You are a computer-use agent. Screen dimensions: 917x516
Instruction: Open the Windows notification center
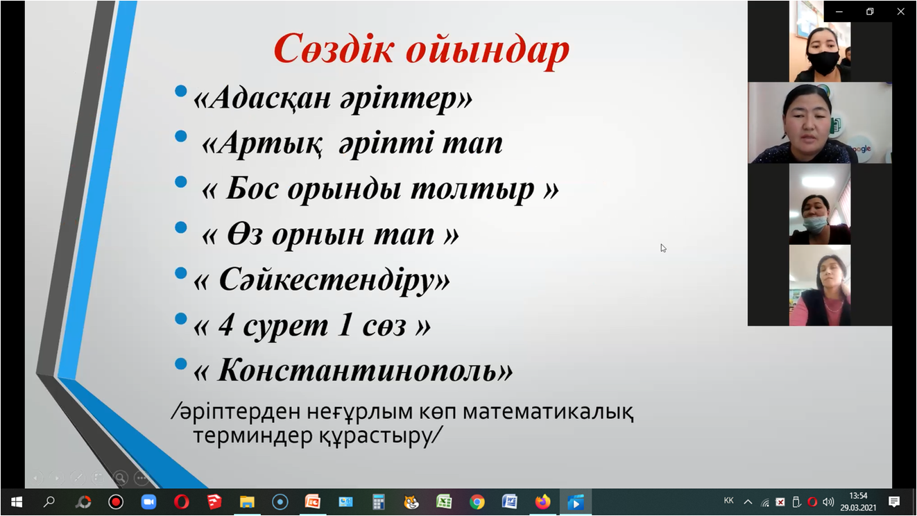[x=894, y=501]
